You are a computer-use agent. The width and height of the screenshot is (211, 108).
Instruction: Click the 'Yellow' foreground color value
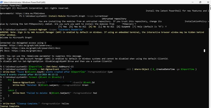pos(65,104)
